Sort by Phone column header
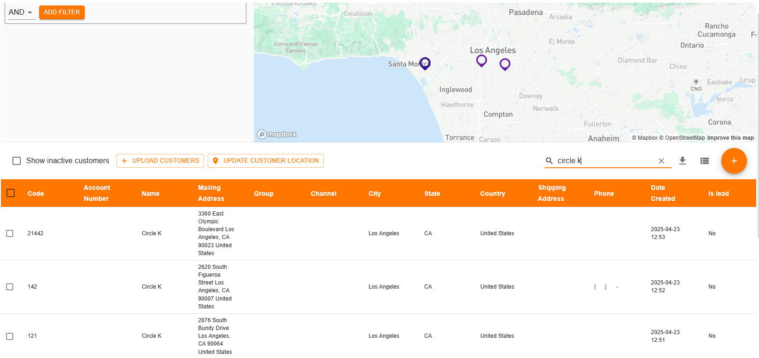The image size is (759, 358). click(x=604, y=193)
